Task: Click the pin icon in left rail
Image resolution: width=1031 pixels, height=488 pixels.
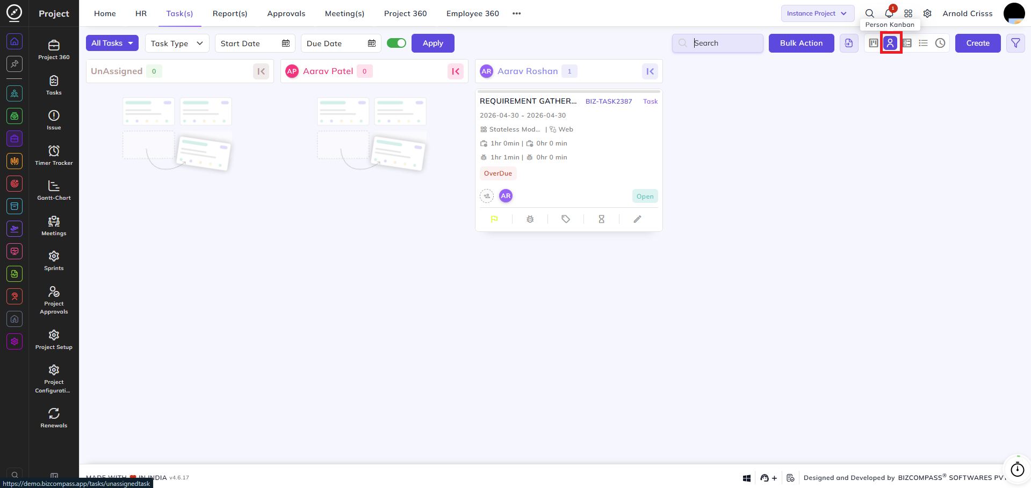Action: pos(15,64)
